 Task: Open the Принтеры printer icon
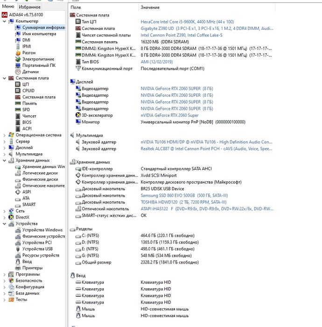pos(18,268)
